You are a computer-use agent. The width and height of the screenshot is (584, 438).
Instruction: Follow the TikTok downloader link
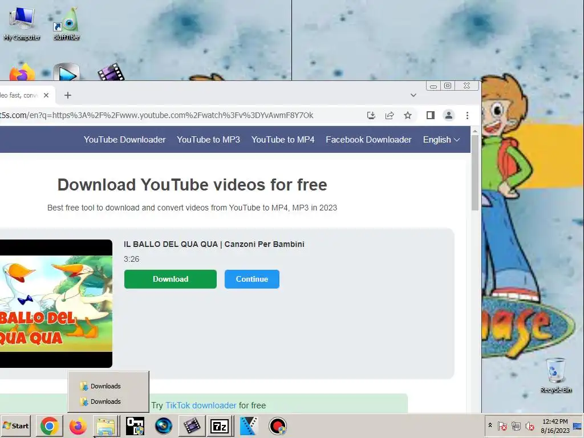point(201,405)
